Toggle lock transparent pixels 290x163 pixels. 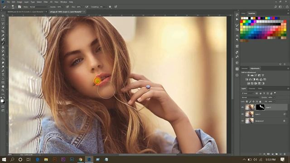tap(246, 101)
